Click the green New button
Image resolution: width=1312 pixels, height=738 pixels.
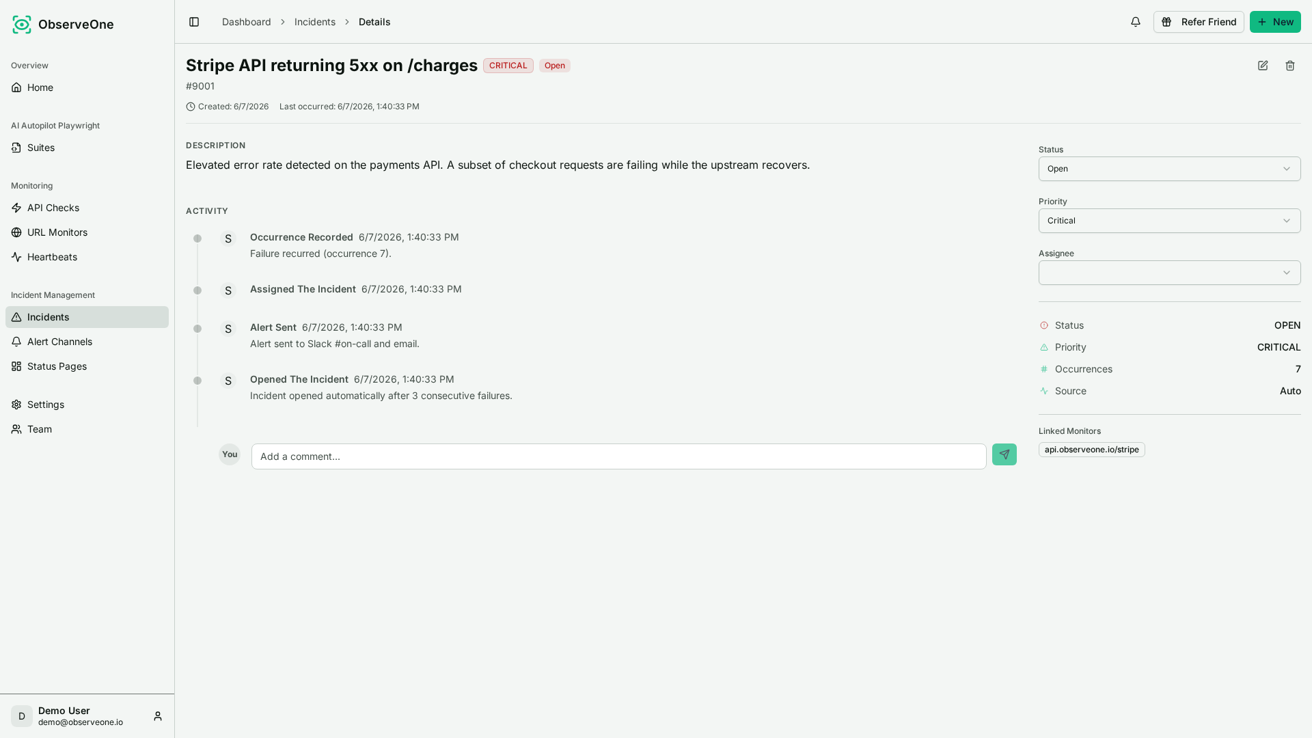[x=1275, y=22]
